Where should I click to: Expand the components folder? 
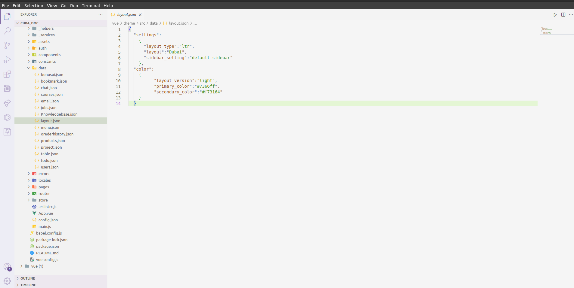49,55
